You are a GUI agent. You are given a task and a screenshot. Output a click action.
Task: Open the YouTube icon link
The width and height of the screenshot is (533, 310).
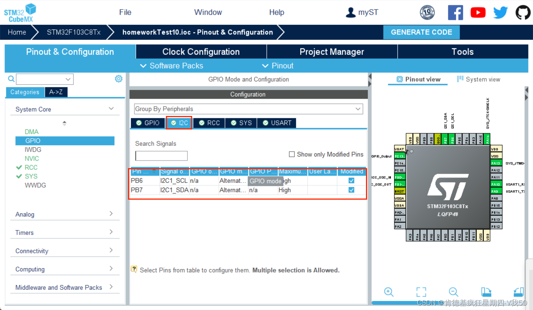coord(478,12)
